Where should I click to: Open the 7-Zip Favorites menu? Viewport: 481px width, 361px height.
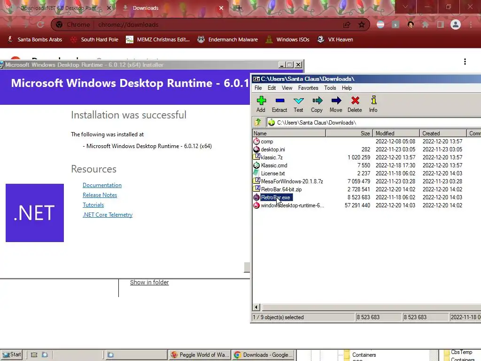308,88
